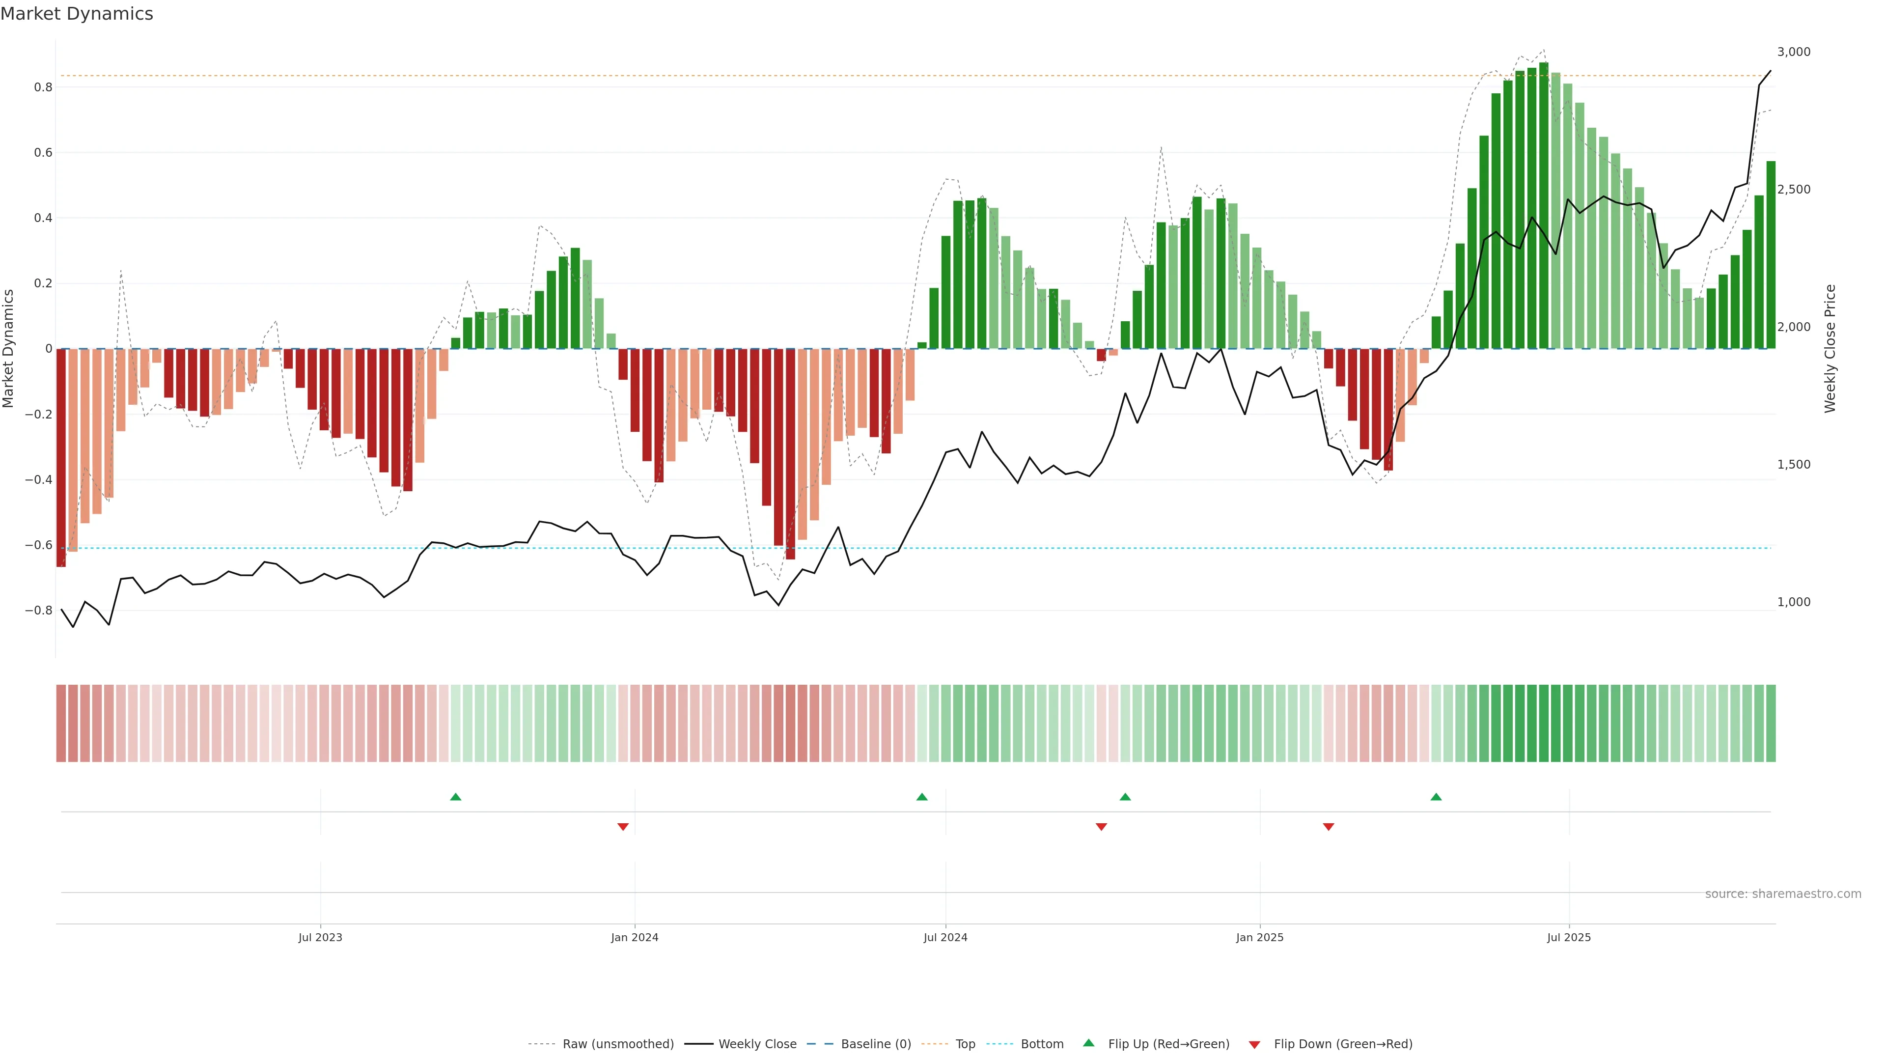Viewport: 1886px width, 1061px height.
Task: Click the Jul 2024 x-axis label
Action: coord(945,938)
